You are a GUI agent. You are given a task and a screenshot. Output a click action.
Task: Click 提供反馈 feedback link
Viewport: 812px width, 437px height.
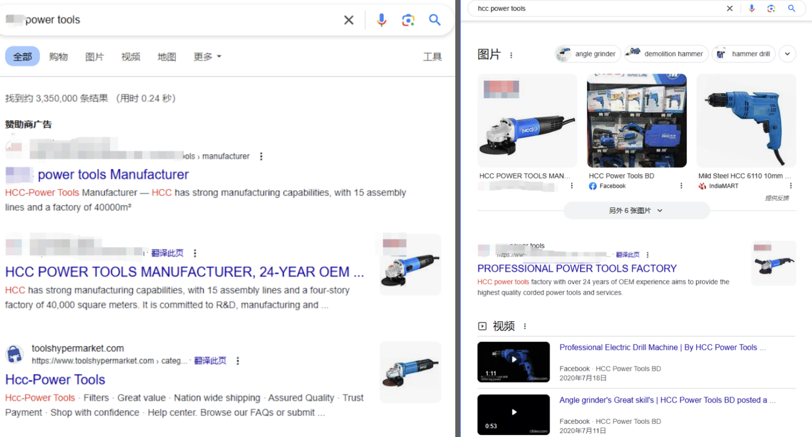pos(777,198)
